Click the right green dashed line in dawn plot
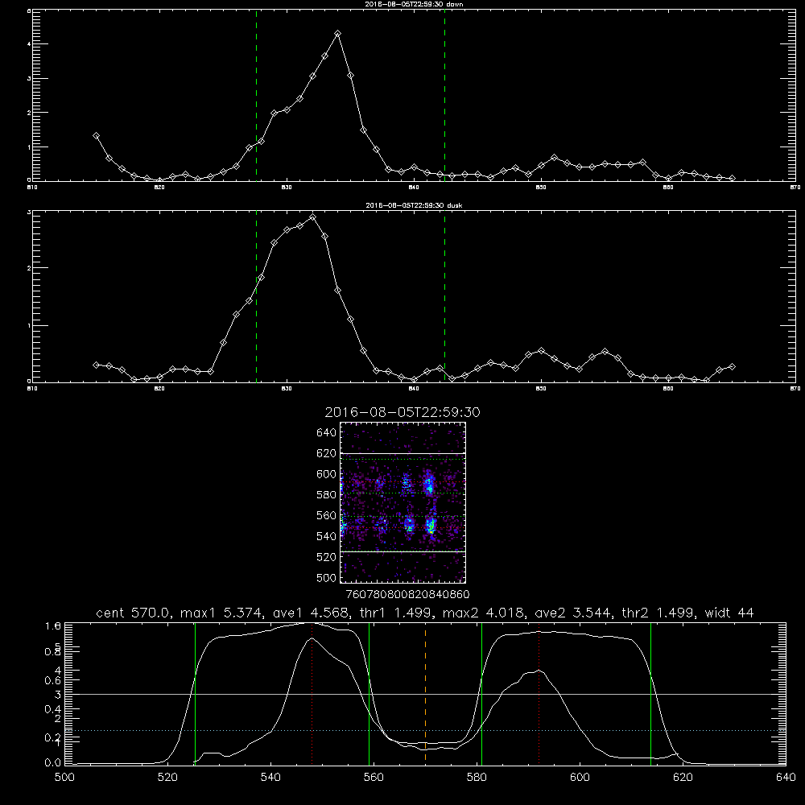This screenshot has width=805, height=805. pos(444,95)
